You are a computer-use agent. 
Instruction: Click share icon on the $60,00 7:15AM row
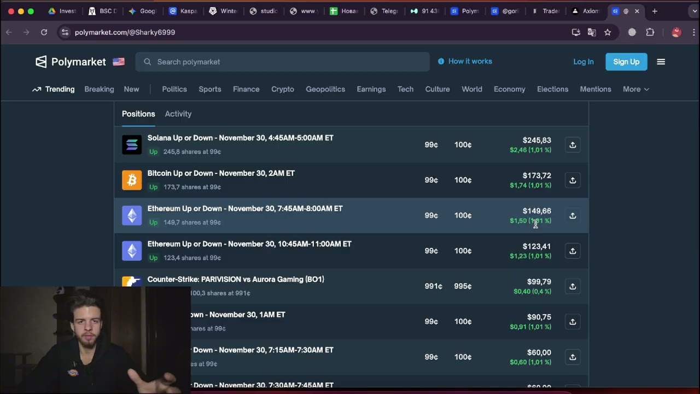click(573, 357)
